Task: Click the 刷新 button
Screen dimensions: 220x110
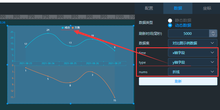Action: click(178, 81)
